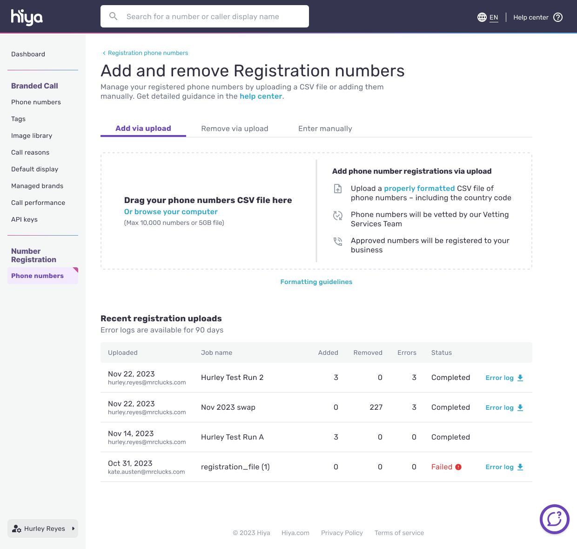Click the properly formatted link

[419, 188]
